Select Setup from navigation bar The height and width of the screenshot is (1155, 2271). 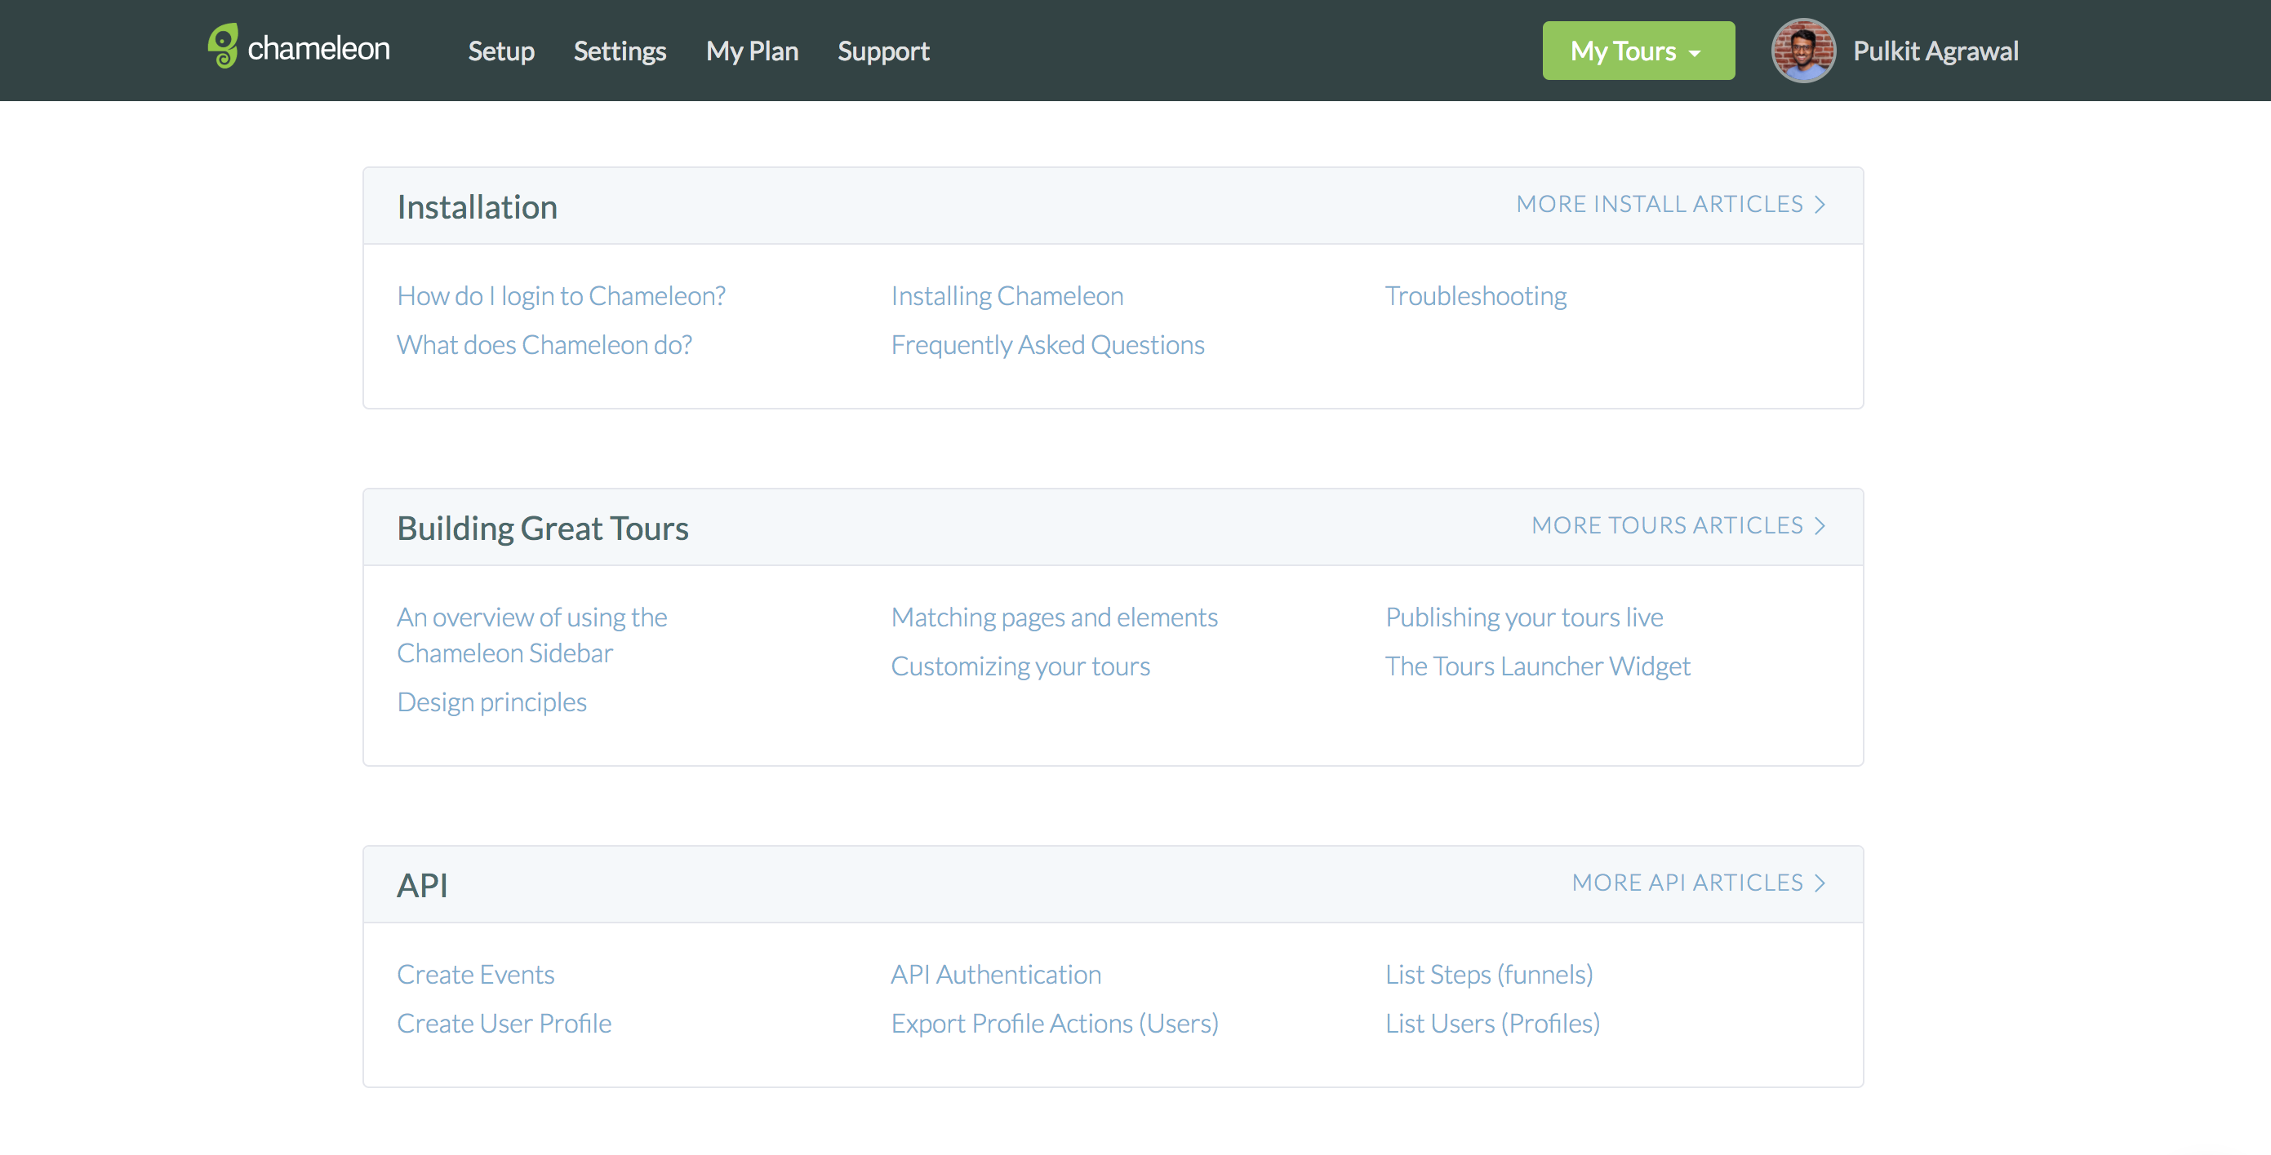(501, 50)
